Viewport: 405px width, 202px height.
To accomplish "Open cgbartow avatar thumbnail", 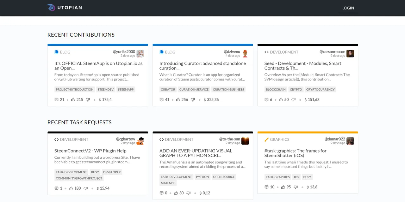I will tap(140, 141).
